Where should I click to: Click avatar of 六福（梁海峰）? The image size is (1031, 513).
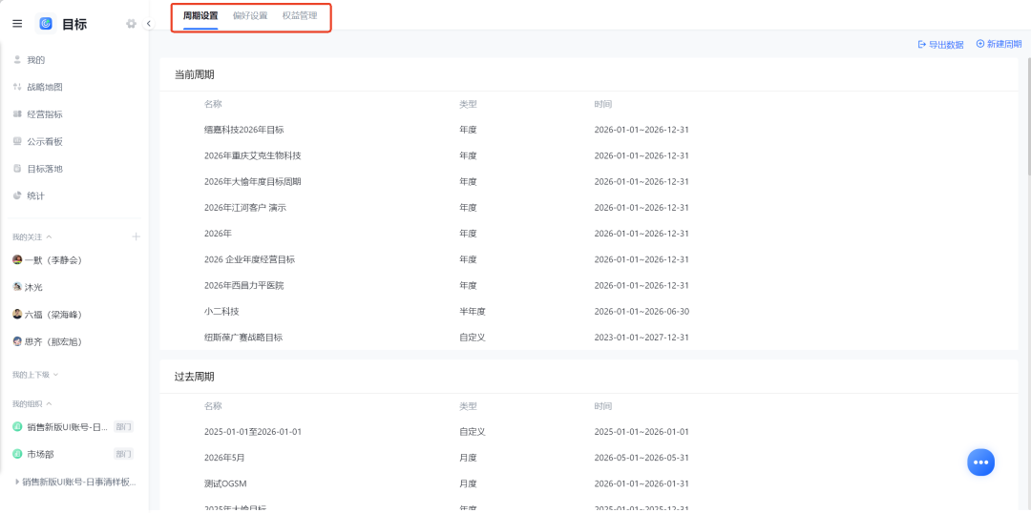[17, 315]
